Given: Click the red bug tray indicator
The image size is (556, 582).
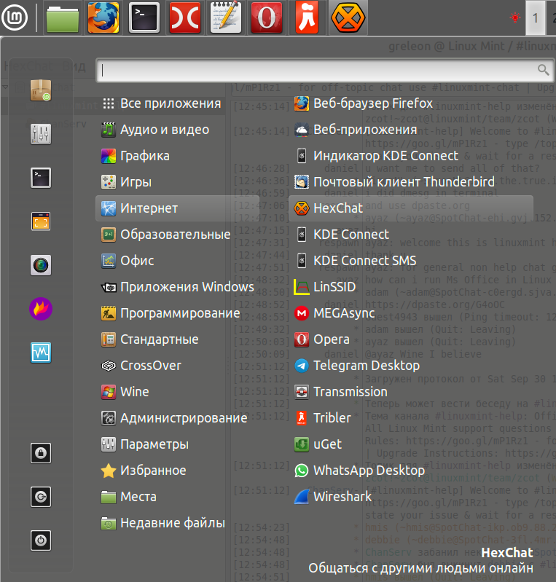Looking at the screenshot, I should point(515,17).
